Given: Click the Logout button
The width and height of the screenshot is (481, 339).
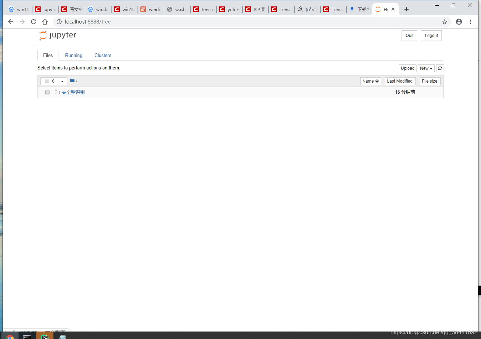Looking at the screenshot, I should (431, 36).
